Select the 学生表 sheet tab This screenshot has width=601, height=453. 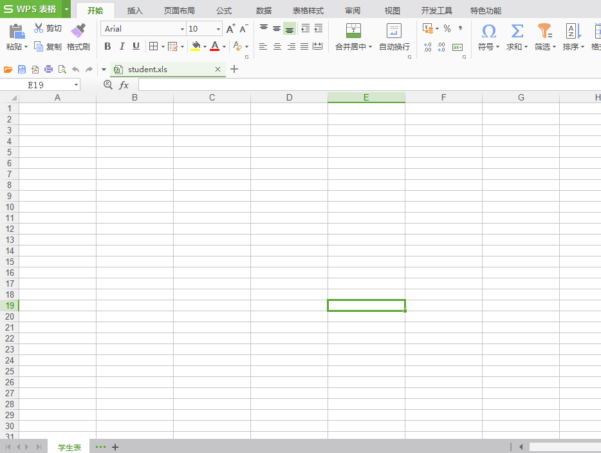tap(69, 447)
